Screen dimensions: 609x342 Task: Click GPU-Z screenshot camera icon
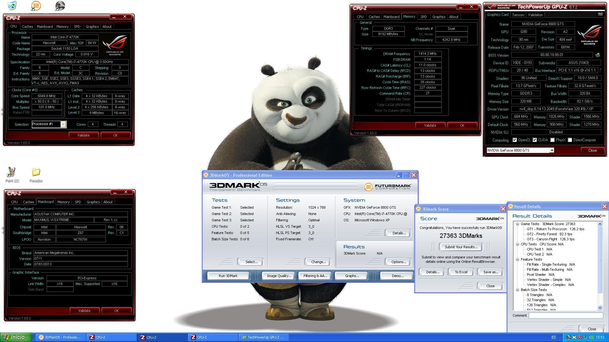coord(600,14)
